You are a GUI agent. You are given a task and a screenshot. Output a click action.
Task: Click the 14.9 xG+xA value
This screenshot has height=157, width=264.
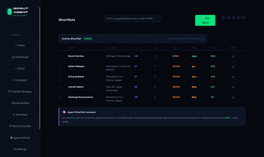213,77
